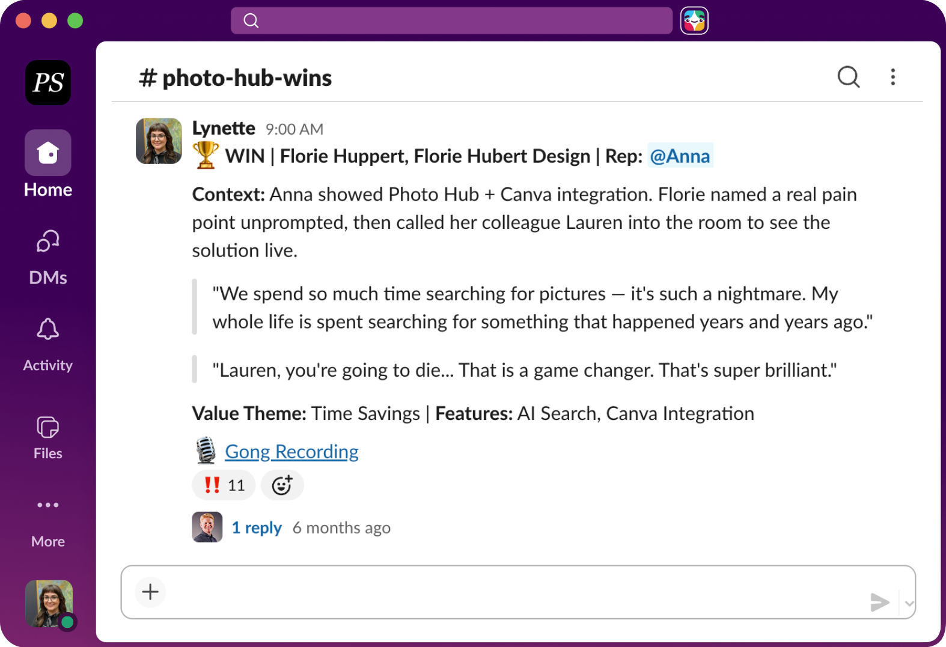Open the #photo-hub-wins channel title
This screenshot has width=946, height=647.
click(x=235, y=77)
